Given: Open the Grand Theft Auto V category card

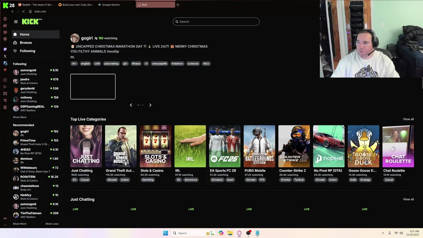Looking at the screenshot, I should tap(121, 146).
